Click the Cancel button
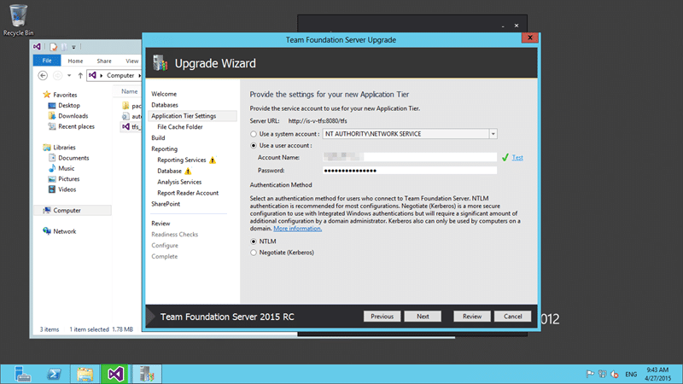 coord(513,316)
